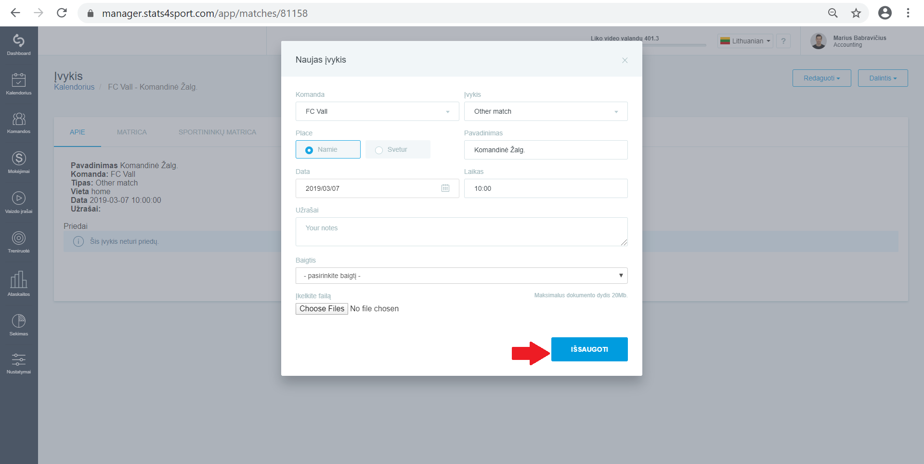This screenshot has height=464, width=924.
Task: Switch to SPORTININKŲ MATRICA tab
Action: [217, 132]
